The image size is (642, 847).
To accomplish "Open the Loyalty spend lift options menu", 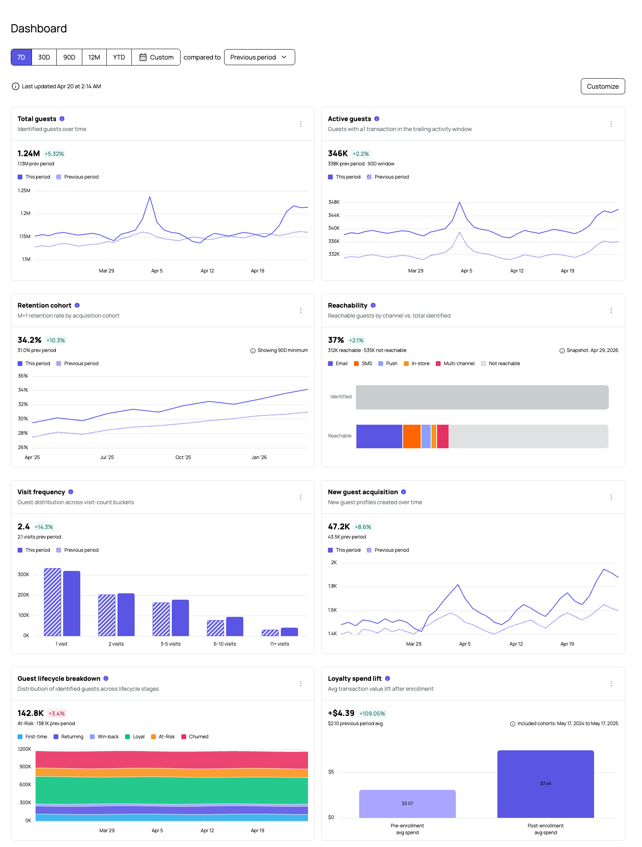I will pyautogui.click(x=611, y=684).
